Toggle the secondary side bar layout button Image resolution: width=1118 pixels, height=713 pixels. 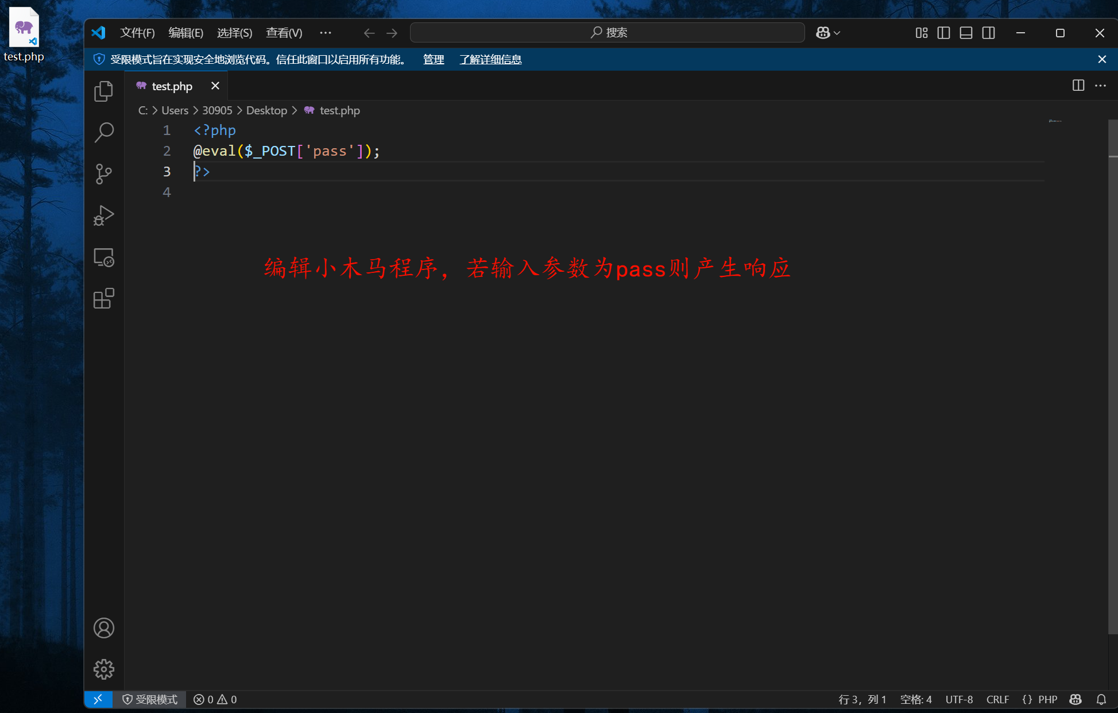[988, 33]
